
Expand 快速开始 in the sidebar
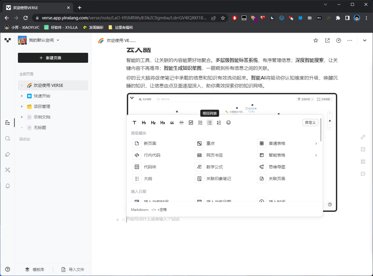coord(21,96)
